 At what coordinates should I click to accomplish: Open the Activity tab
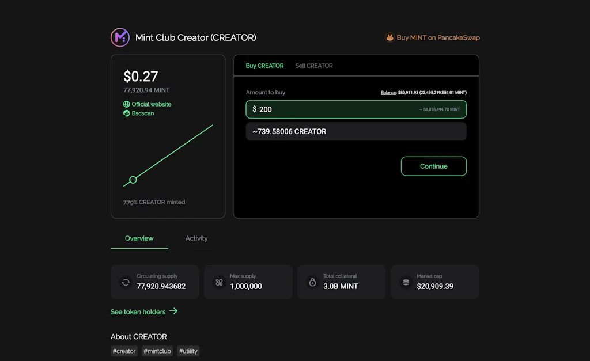tap(196, 238)
